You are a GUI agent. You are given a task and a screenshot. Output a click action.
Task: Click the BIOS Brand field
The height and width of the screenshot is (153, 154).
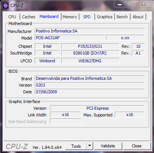pyautogui.click(x=90, y=78)
